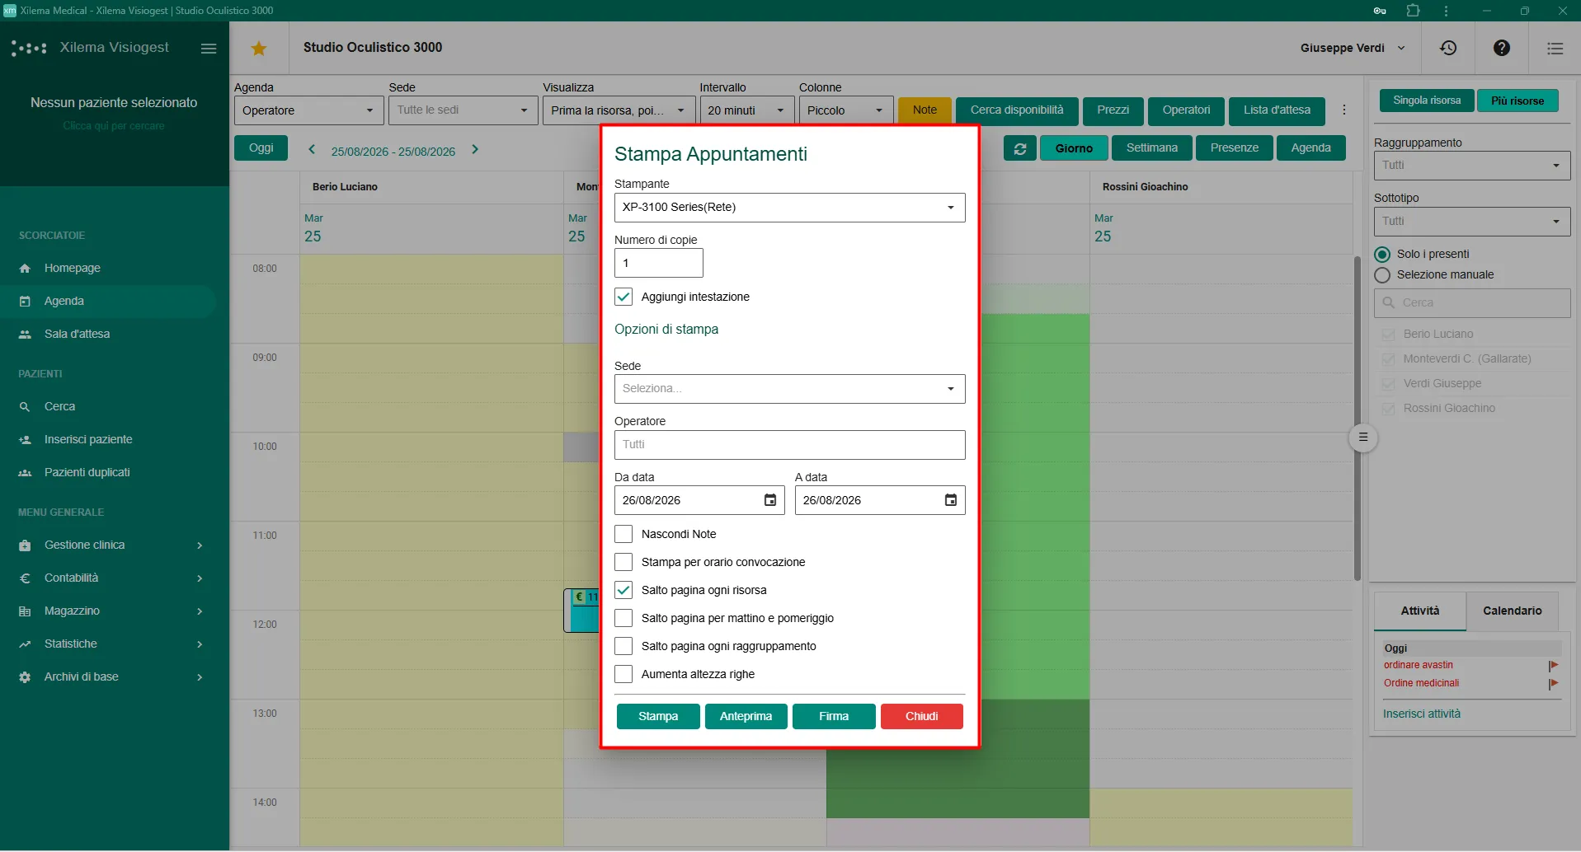The width and height of the screenshot is (1581, 852).
Task: Enable Salto pagina per mattino e pomeriggio
Action: coord(623,618)
